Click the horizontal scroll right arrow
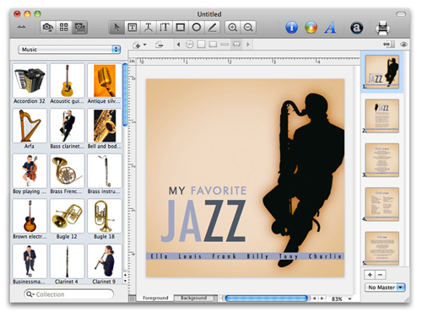The width and height of the screenshot is (422, 317). pyautogui.click(x=322, y=298)
